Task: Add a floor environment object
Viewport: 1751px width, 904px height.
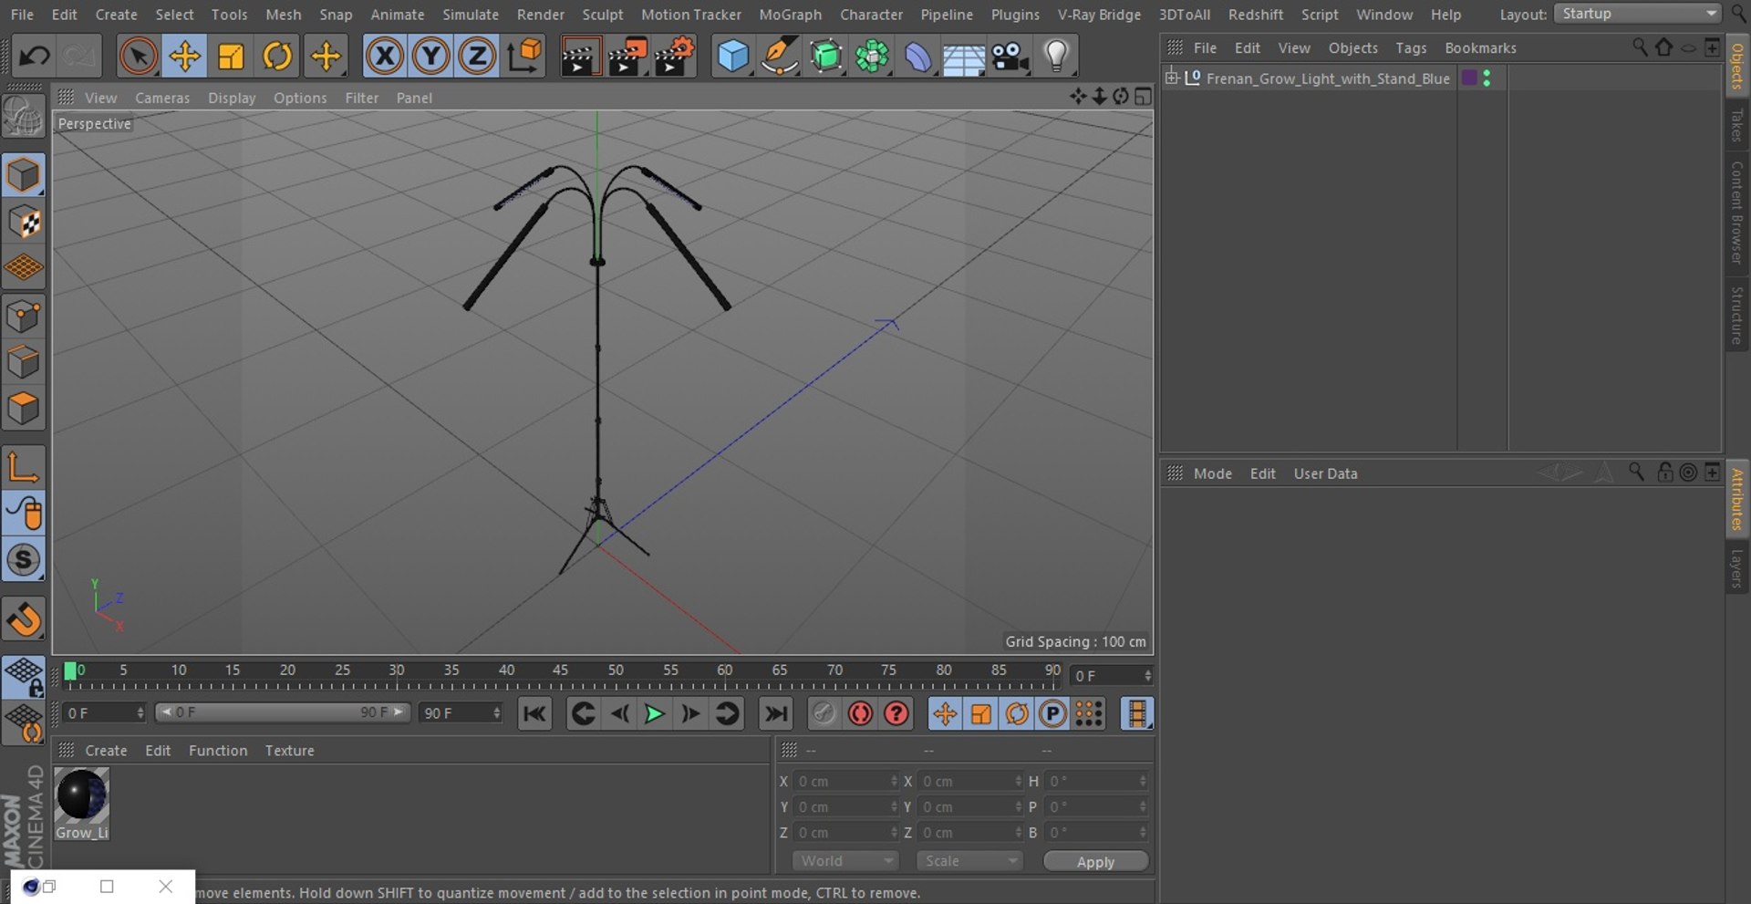Action: pos(964,57)
